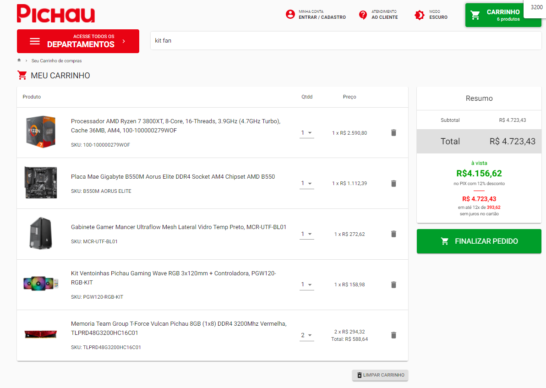The height and width of the screenshot is (388, 546).
Task: Click Finalizar Pedido button
Action: [479, 241]
